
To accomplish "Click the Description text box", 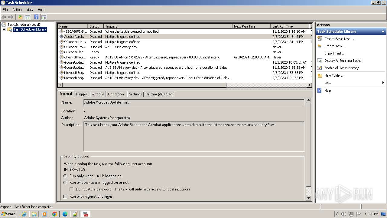I will coord(194,137).
